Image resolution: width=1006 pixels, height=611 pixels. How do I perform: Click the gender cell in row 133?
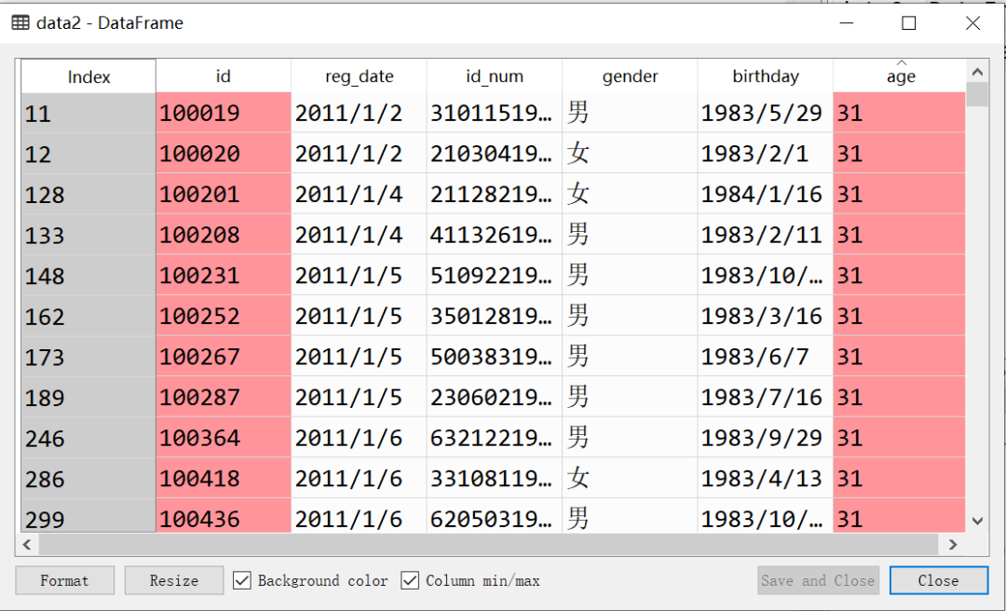630,235
